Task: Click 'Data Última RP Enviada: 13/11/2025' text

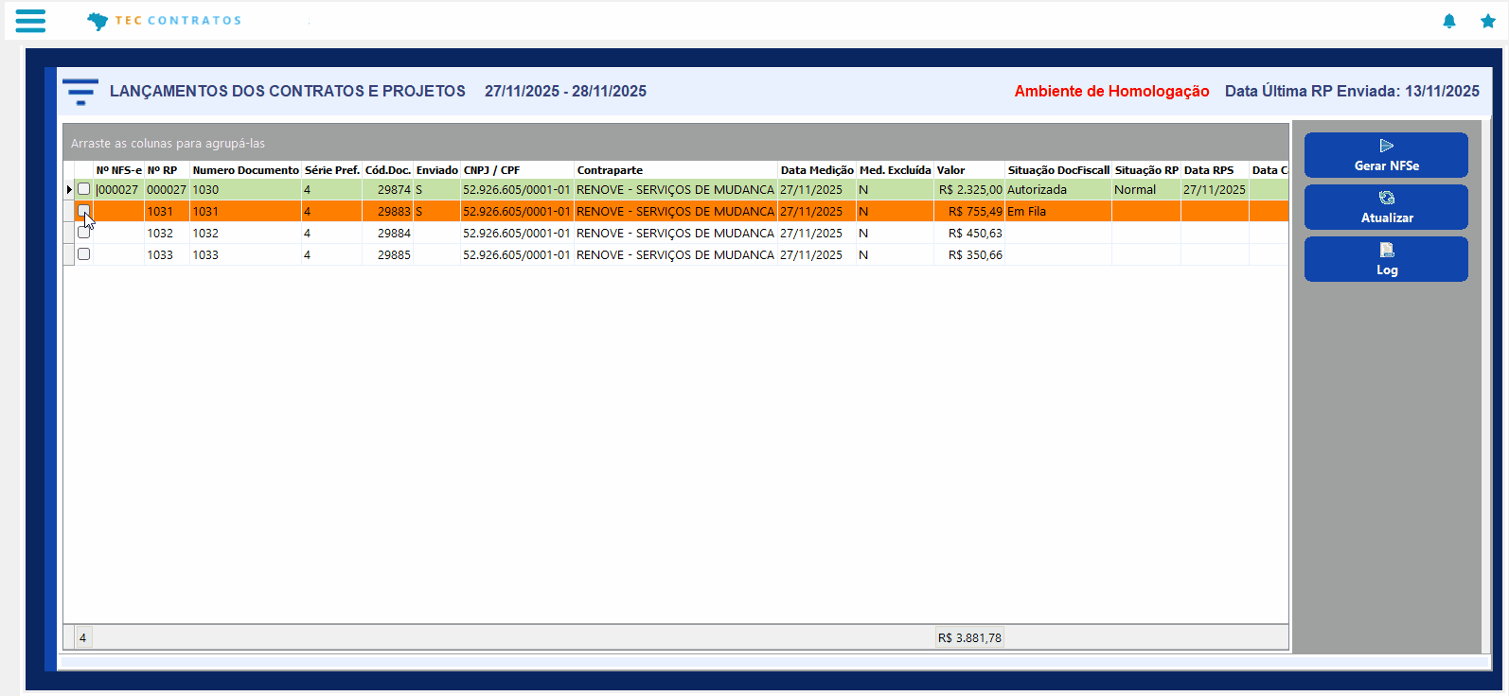Action: pos(1352,91)
